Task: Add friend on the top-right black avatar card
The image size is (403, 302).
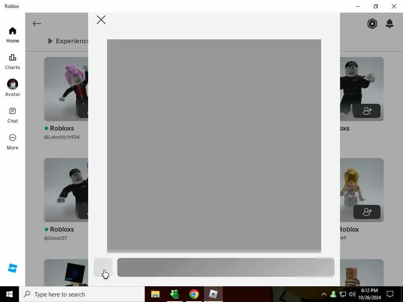Action: [x=367, y=111]
